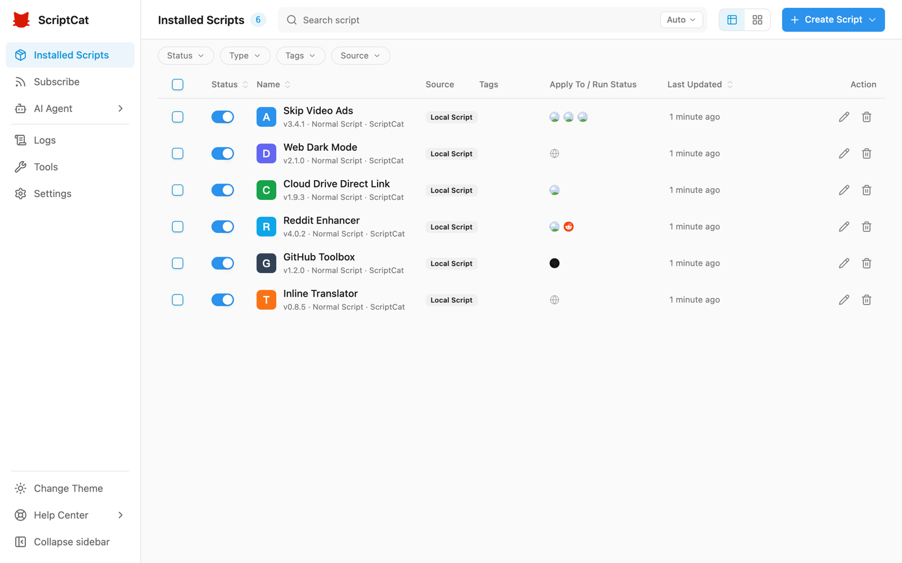
Task: Open the Reddit Enhancer script name
Action: coord(321,221)
